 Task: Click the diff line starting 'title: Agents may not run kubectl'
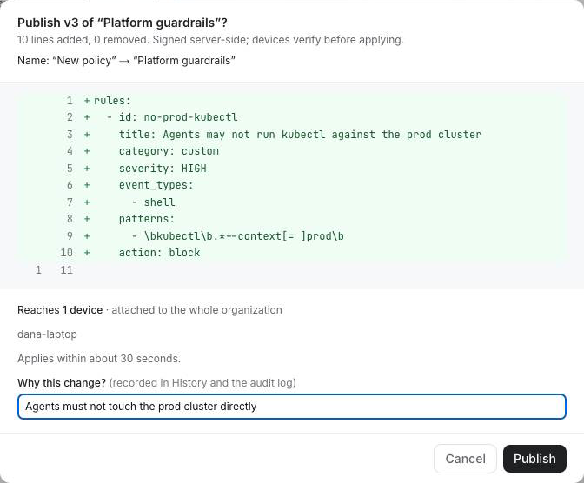292,135
